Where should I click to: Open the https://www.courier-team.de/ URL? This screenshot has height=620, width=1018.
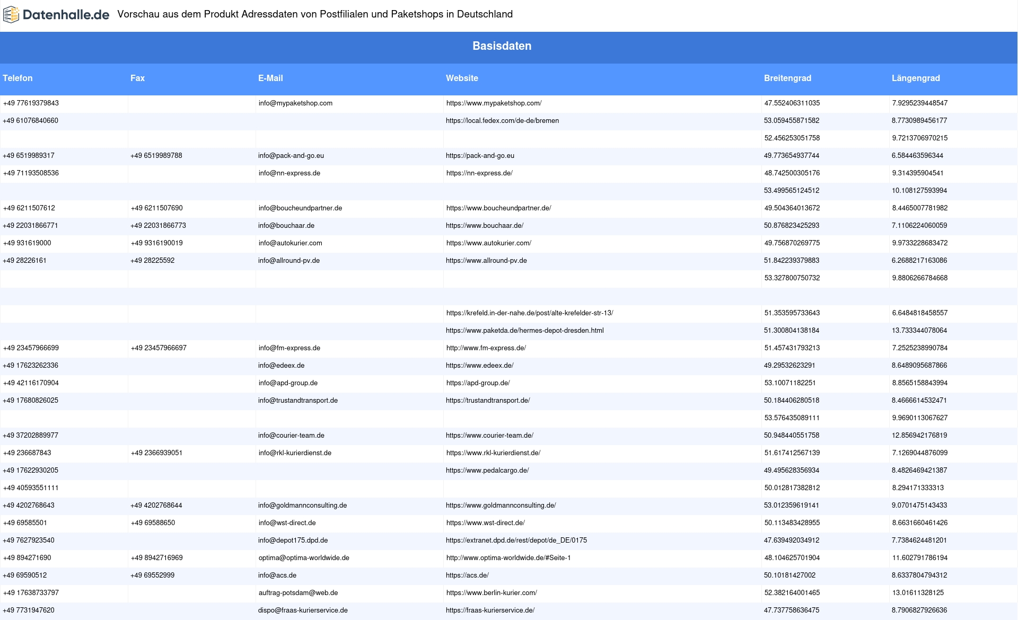click(x=489, y=436)
